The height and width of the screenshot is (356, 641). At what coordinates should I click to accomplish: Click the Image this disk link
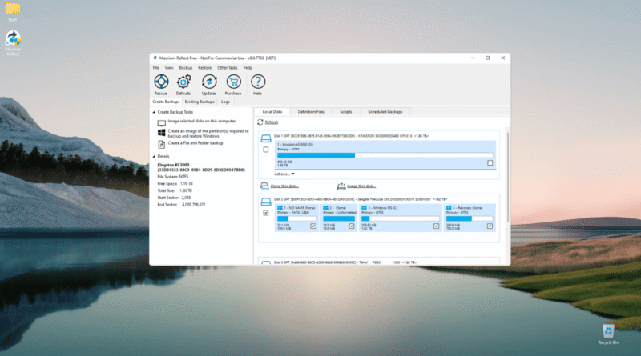(x=361, y=186)
